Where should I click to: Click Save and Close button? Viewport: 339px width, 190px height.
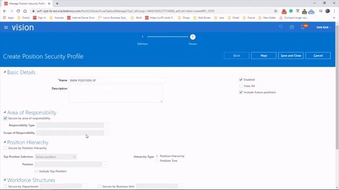point(291,55)
